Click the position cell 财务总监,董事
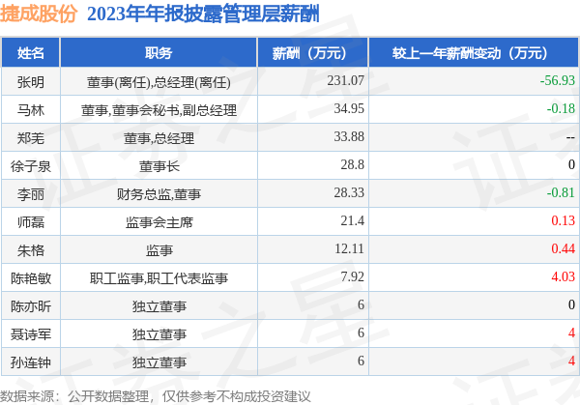580x405 pixels. coord(159,194)
